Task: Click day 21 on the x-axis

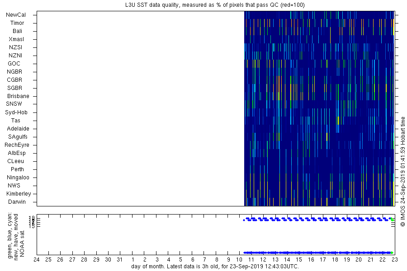Action: [370, 260]
